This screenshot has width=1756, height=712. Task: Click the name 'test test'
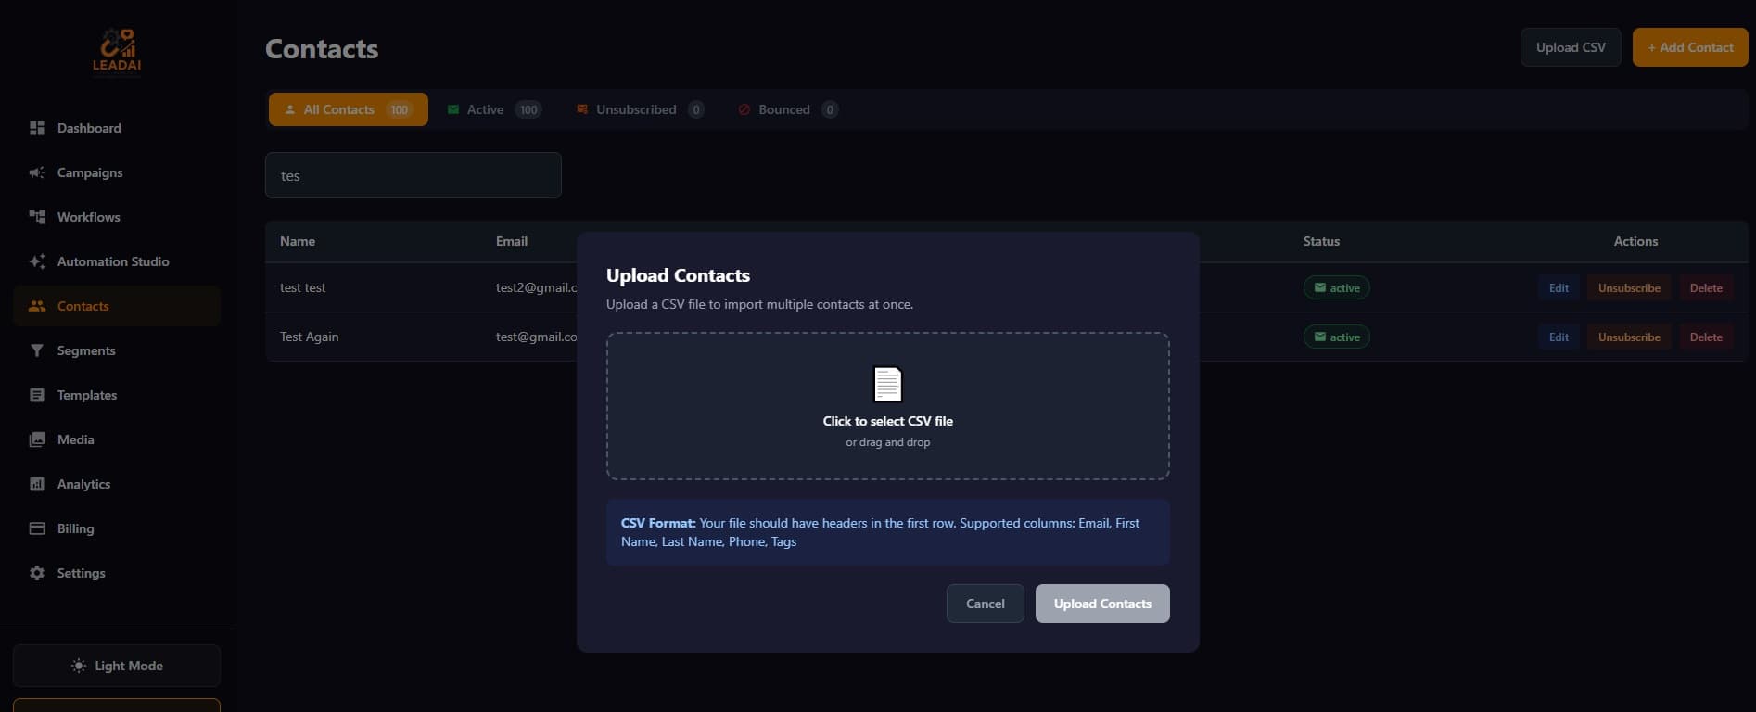(302, 287)
